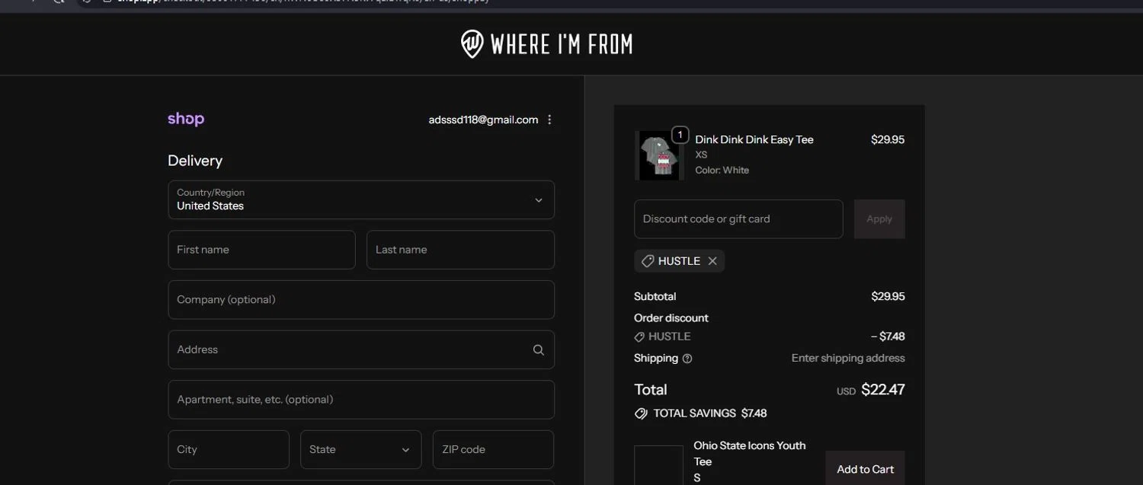Click the quantity badge on product image

[680, 136]
